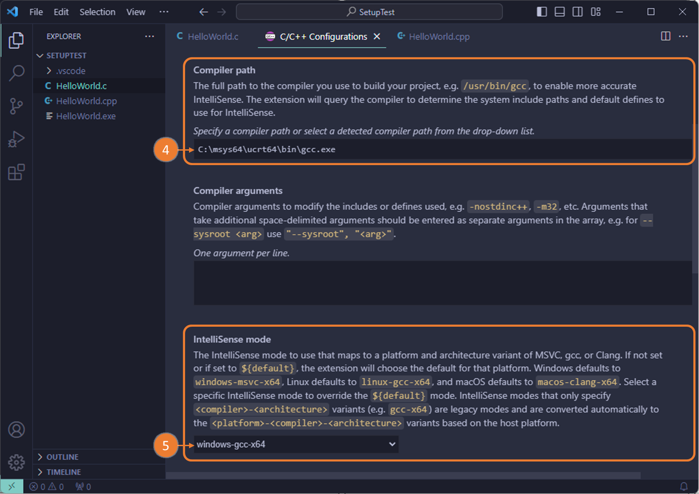Click the linux-gcc-x64 code text

(x=396, y=382)
